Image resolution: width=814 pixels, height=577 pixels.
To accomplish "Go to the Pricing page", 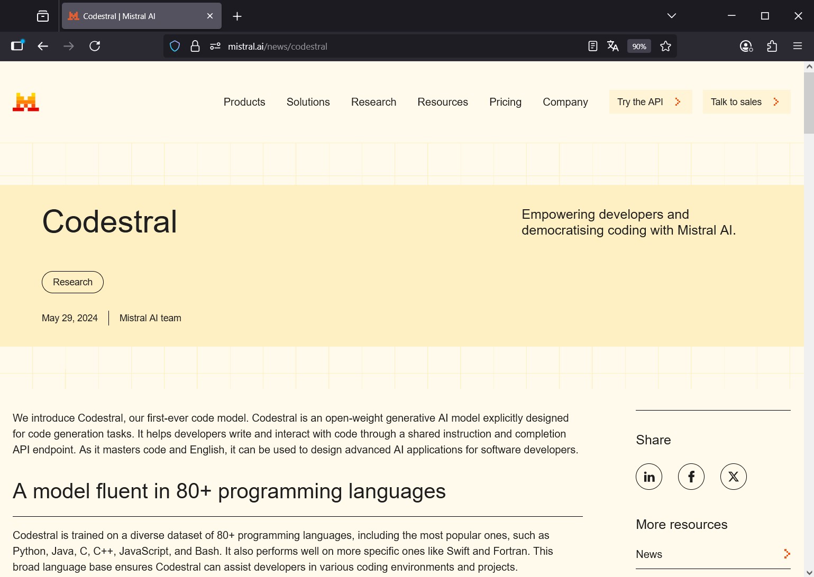I will (x=506, y=102).
